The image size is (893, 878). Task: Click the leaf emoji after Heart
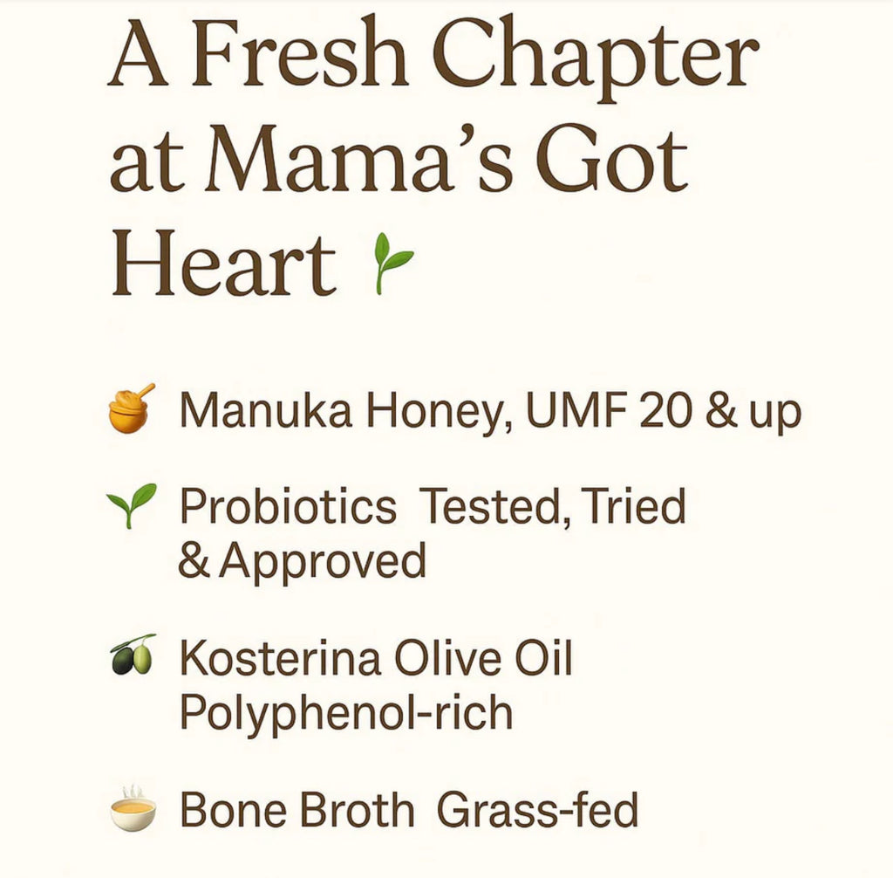click(392, 262)
